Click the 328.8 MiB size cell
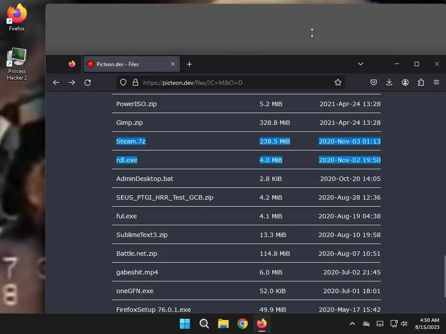Screen dimensions: 446x334 click(x=274, y=123)
